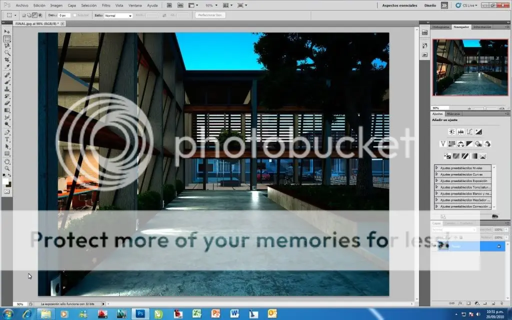Add an Exposure adjustment
The height and width of the screenshot is (320, 512).
coord(478,131)
